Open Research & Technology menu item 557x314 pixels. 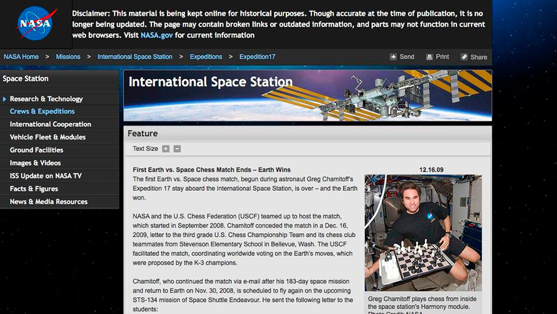tap(46, 99)
